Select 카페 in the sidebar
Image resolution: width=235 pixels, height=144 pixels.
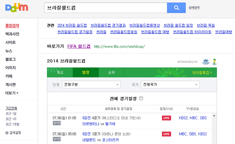9,76
